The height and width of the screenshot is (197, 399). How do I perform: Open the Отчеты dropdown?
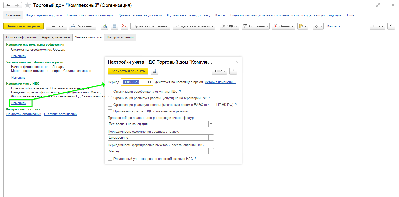click(x=283, y=26)
